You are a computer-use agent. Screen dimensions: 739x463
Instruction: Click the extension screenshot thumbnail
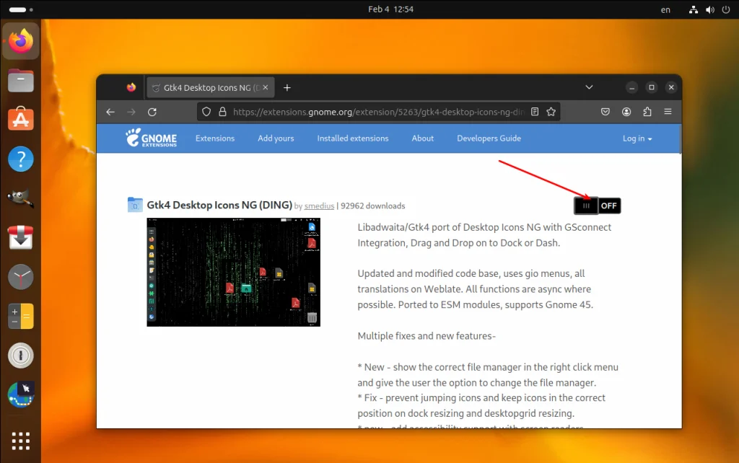click(233, 272)
